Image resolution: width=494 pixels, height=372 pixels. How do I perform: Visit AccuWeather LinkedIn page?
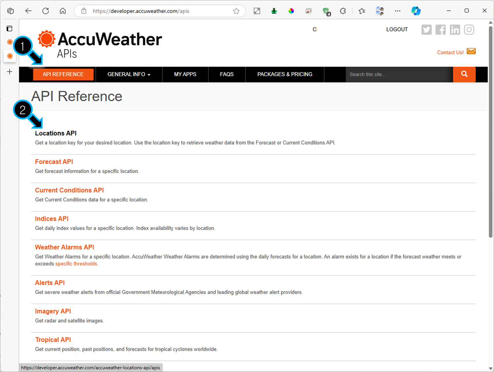pyautogui.click(x=455, y=29)
